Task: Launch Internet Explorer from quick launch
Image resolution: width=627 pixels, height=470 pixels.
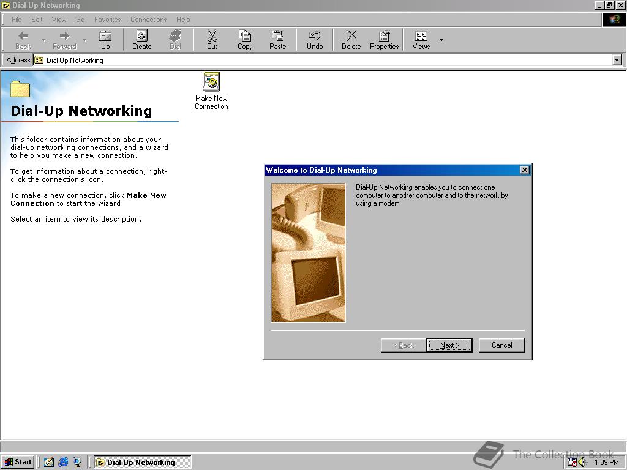Action: [63, 462]
